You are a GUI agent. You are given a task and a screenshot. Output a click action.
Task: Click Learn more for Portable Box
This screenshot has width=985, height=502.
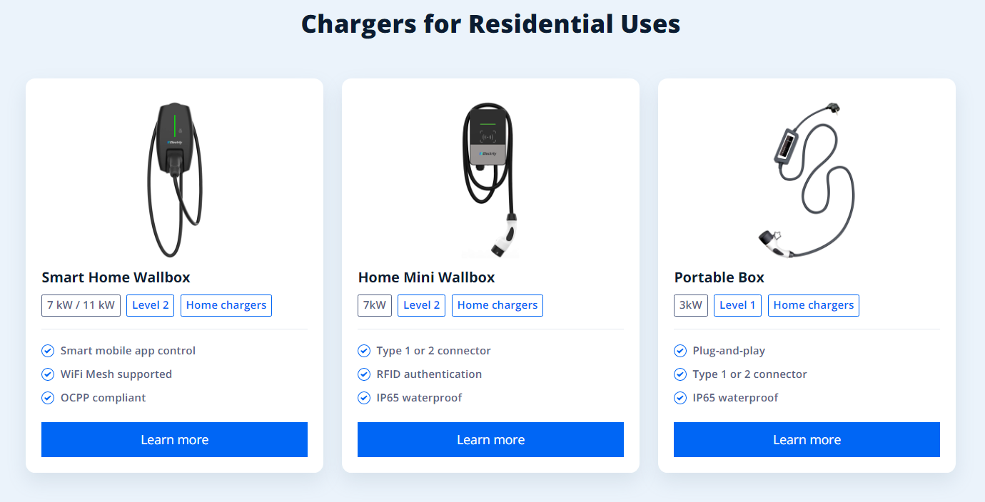click(807, 439)
